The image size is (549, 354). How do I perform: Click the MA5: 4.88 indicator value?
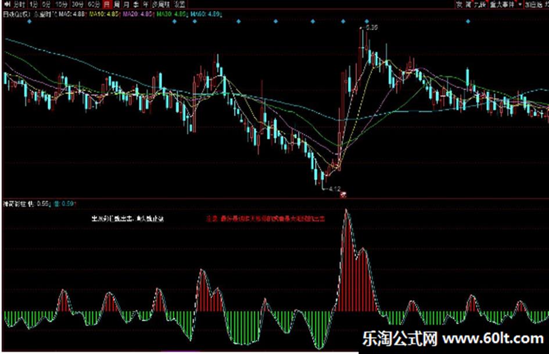(x=72, y=15)
